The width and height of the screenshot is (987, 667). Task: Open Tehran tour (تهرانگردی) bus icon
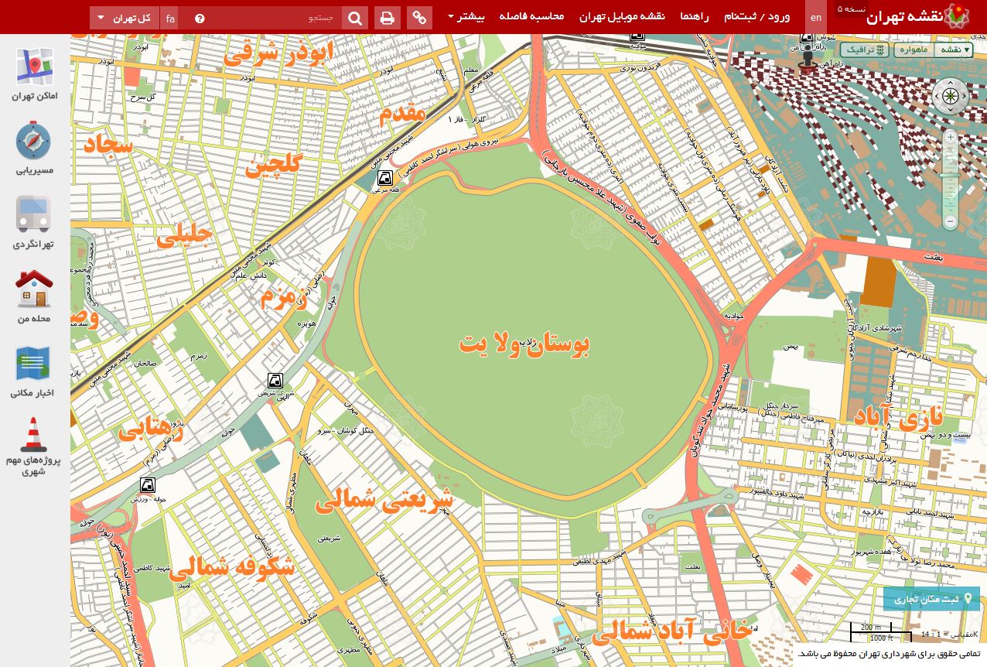click(x=33, y=222)
